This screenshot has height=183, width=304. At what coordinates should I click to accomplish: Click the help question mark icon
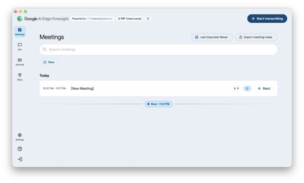[x=20, y=149]
